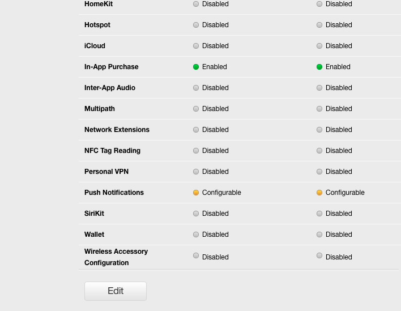Click gray Wallet status dot, second column
The width and height of the screenshot is (401, 311).
tap(319, 235)
